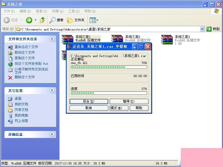Select the 系统之家2 WinRAR archive icon

tap(117, 39)
